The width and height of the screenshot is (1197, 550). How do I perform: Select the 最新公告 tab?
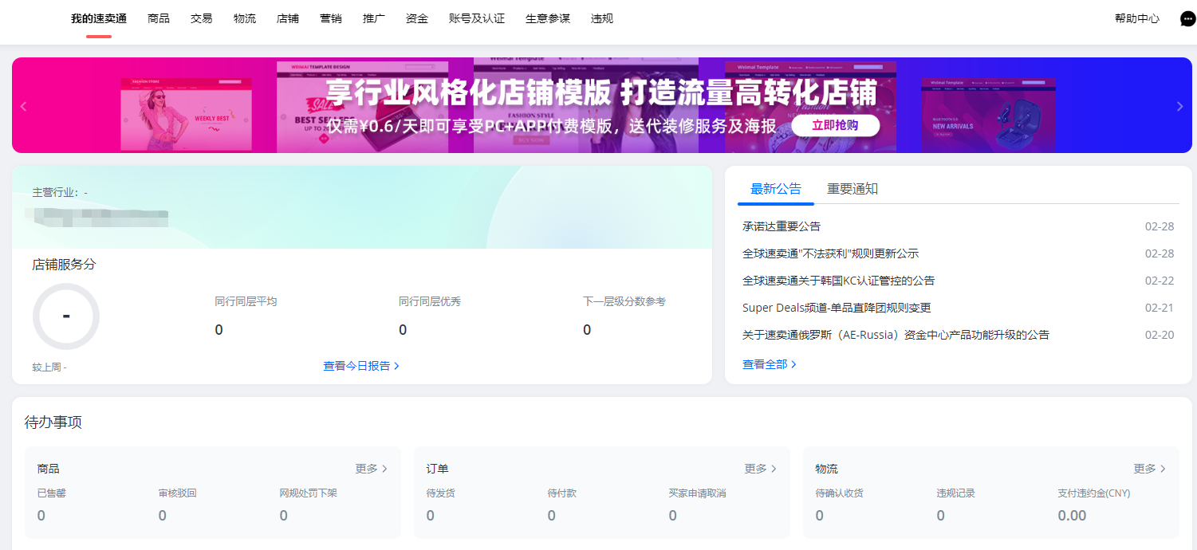[x=774, y=189]
